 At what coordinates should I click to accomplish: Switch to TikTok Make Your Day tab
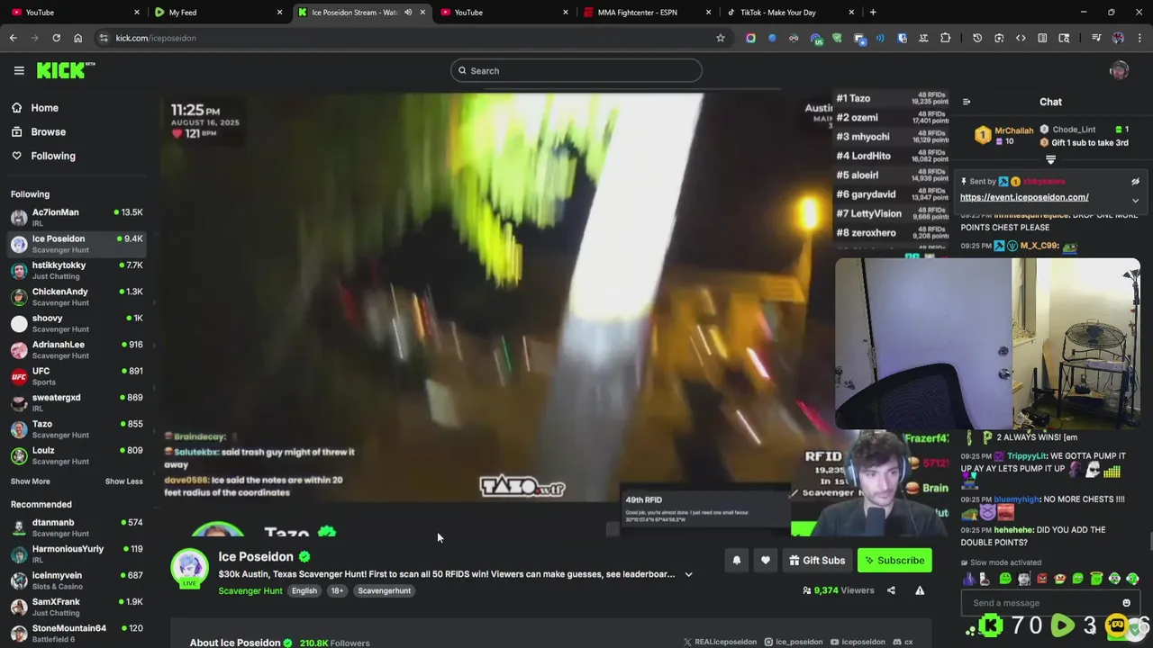[x=789, y=13]
